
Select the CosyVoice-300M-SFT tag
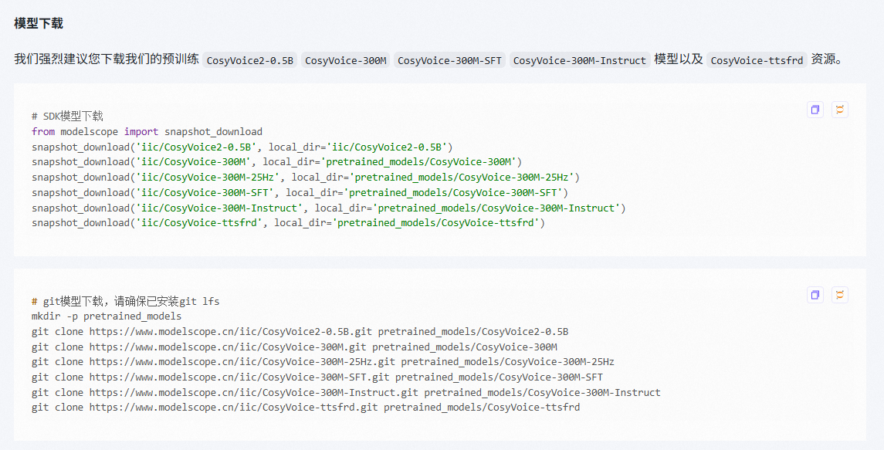[450, 59]
